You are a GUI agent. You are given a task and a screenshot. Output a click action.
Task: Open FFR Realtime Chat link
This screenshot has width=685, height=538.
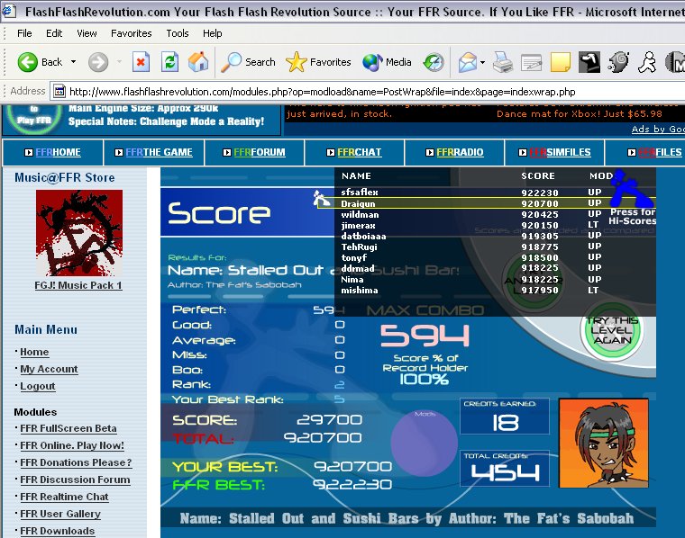click(x=64, y=497)
